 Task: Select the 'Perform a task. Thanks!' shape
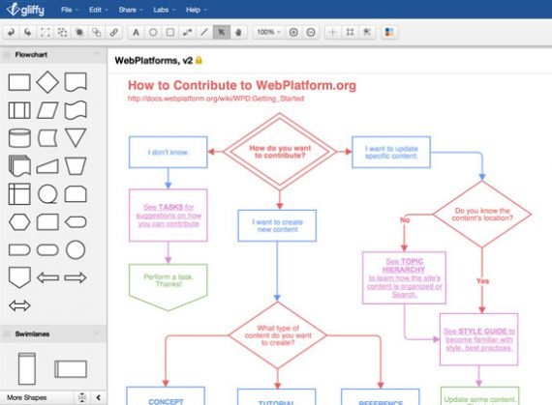(x=168, y=287)
